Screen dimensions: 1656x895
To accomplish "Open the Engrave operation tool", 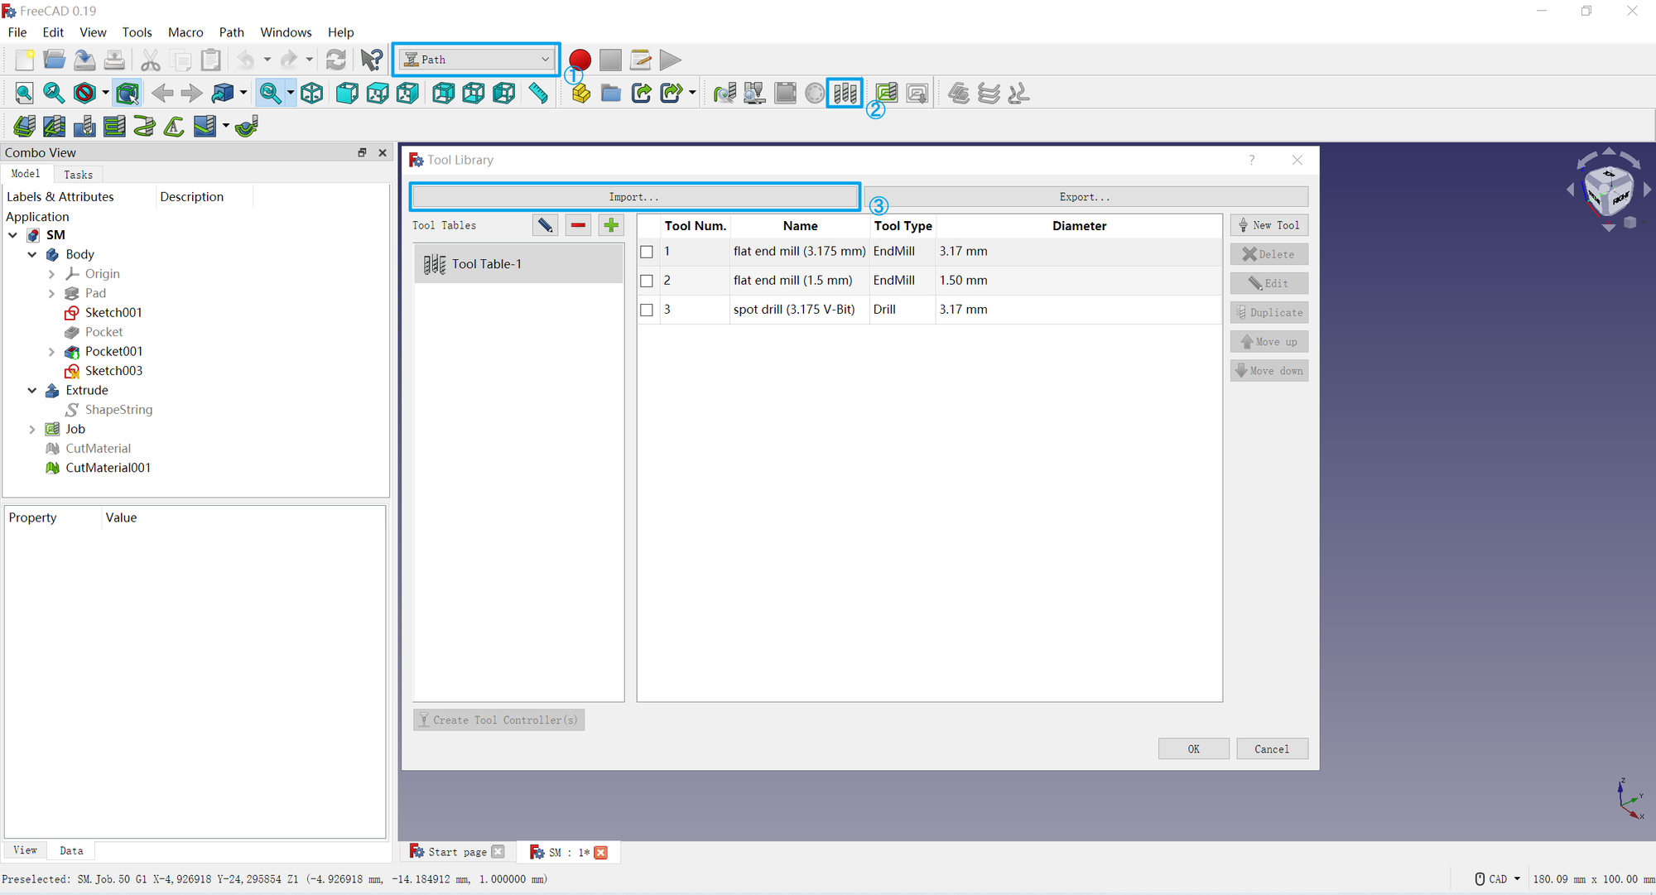I will (x=173, y=126).
